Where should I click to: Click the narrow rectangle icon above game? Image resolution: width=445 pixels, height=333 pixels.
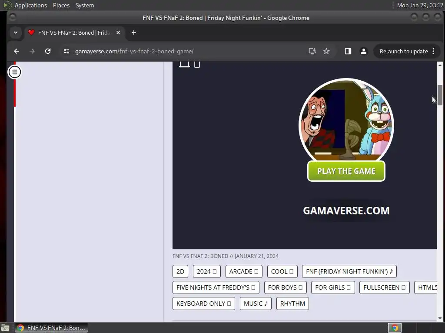click(x=197, y=64)
